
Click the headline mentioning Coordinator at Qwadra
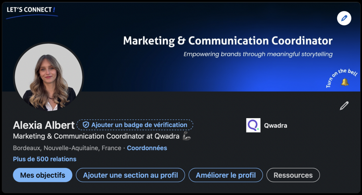pyautogui.click(x=96, y=136)
